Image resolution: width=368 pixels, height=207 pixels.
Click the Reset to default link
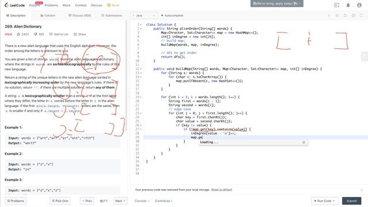point(221,190)
